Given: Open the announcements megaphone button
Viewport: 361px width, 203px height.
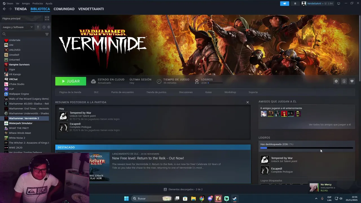Looking at the screenshot, I should [x=285, y=3].
